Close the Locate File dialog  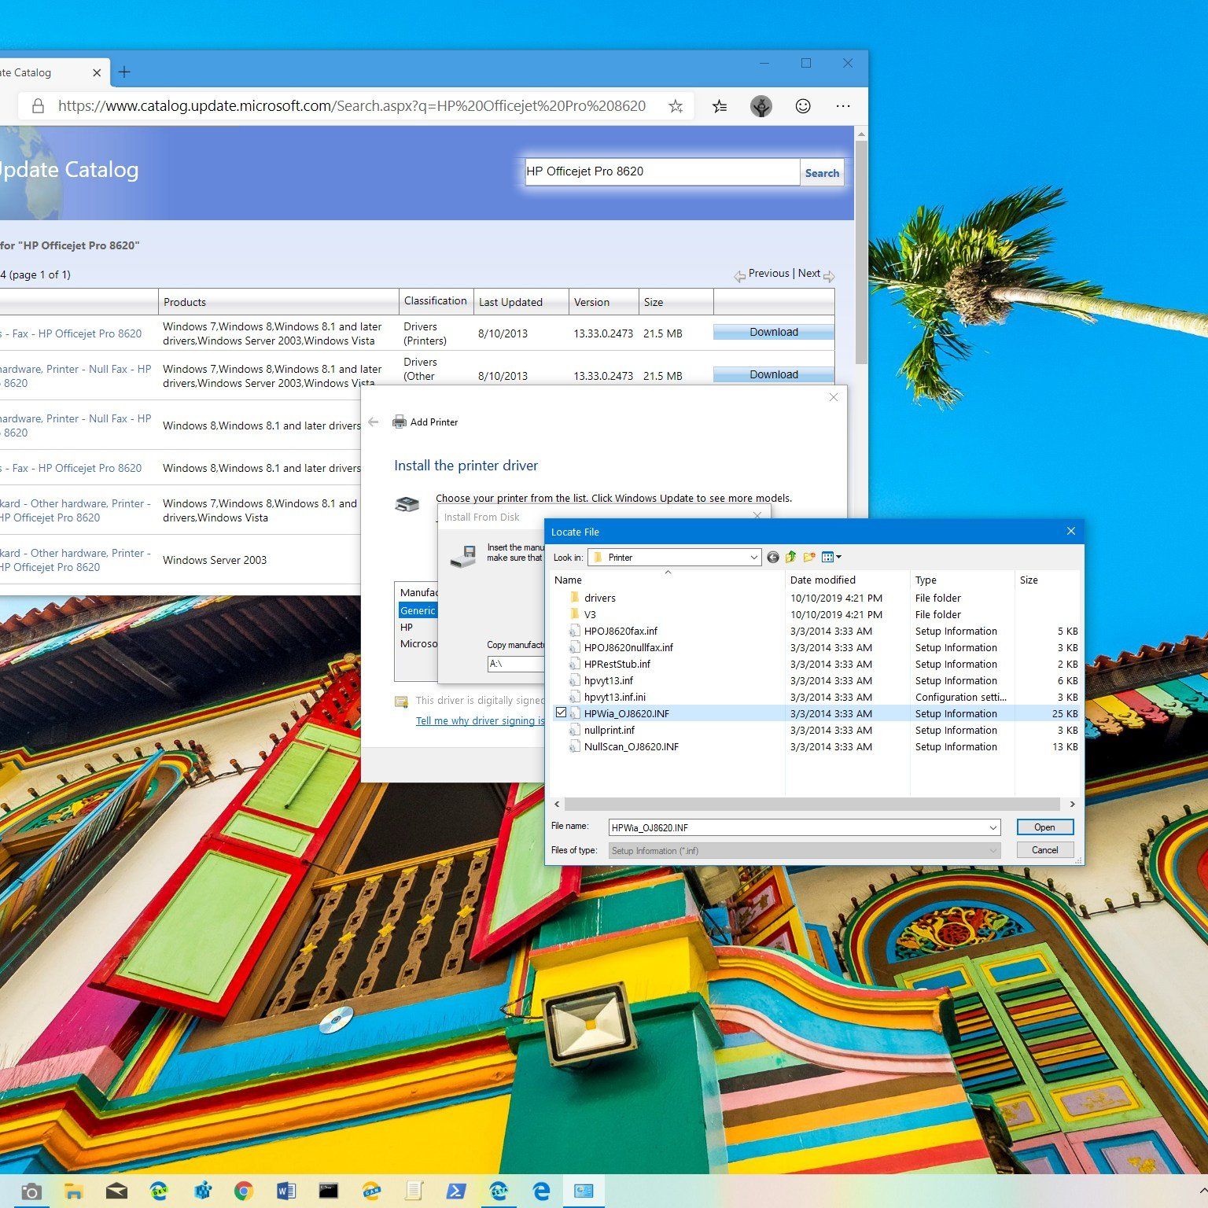(1070, 531)
